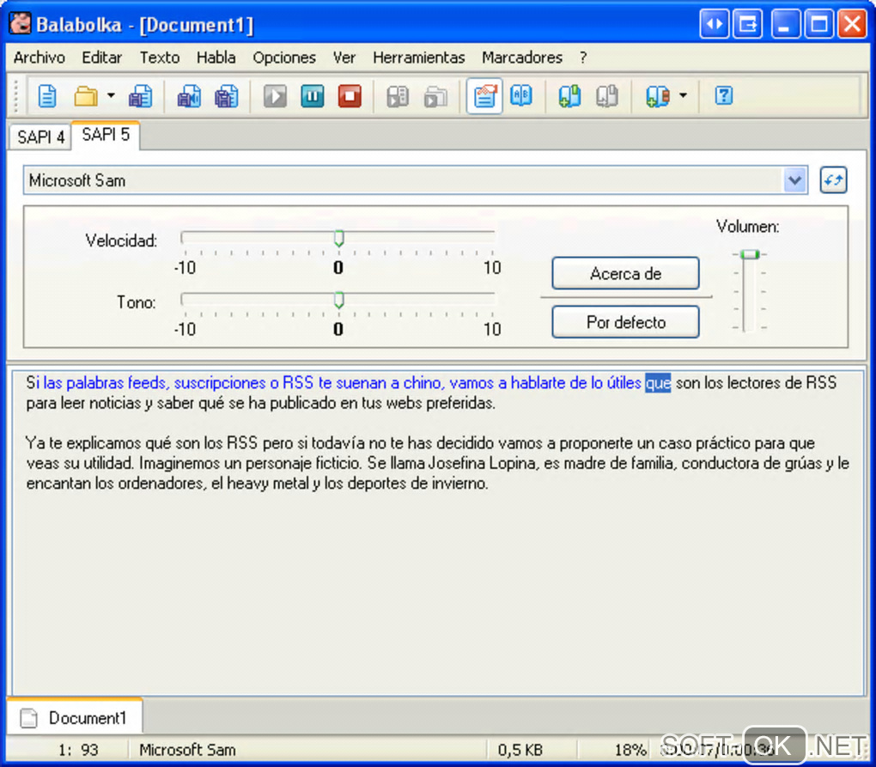Click the word 'Josefina' in the text
Viewport: 876px width, 767px height.
pyautogui.click(x=456, y=463)
